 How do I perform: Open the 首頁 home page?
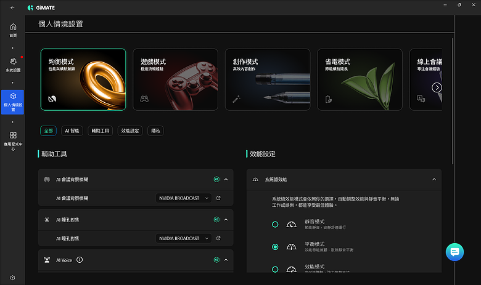pyautogui.click(x=13, y=30)
